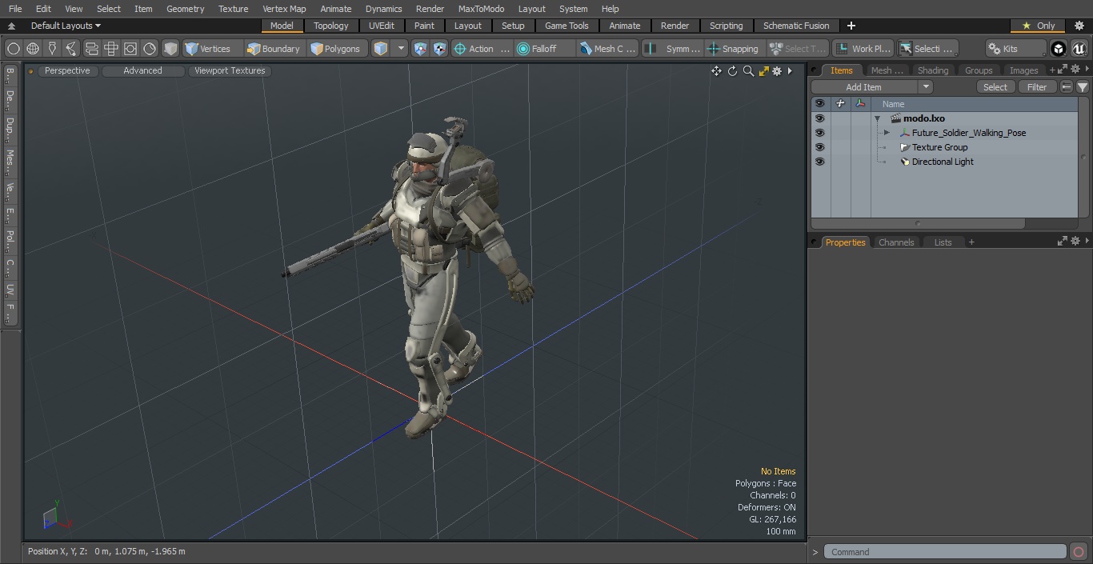Click the Items list funnel filter icon

pyautogui.click(x=1082, y=87)
